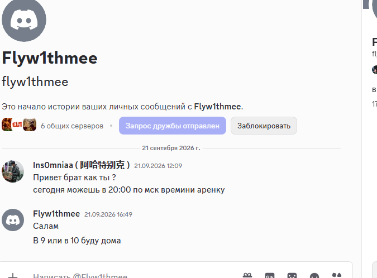The height and width of the screenshot is (278, 377).
Task: Click the plus attachment icon in message box
Action: coord(13,275)
